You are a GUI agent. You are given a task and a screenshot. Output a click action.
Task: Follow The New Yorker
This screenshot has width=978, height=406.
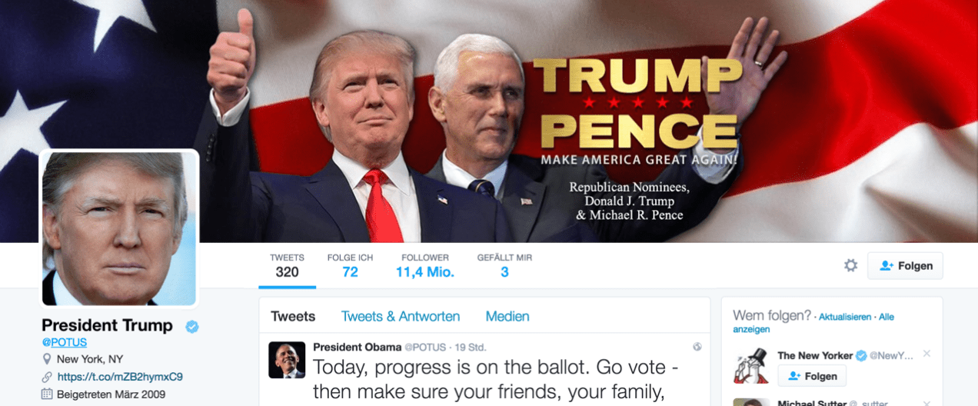click(x=812, y=376)
